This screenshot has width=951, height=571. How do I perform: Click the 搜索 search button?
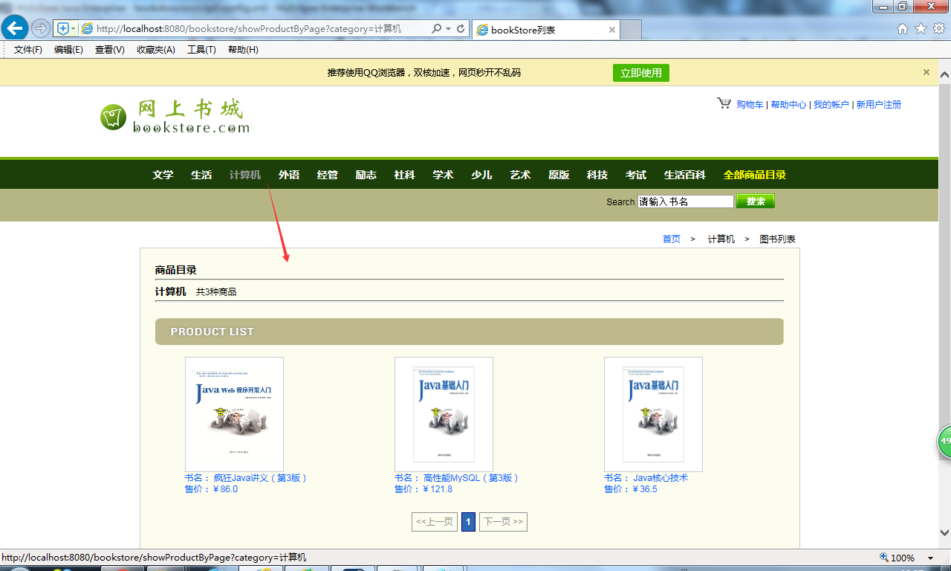(x=756, y=201)
